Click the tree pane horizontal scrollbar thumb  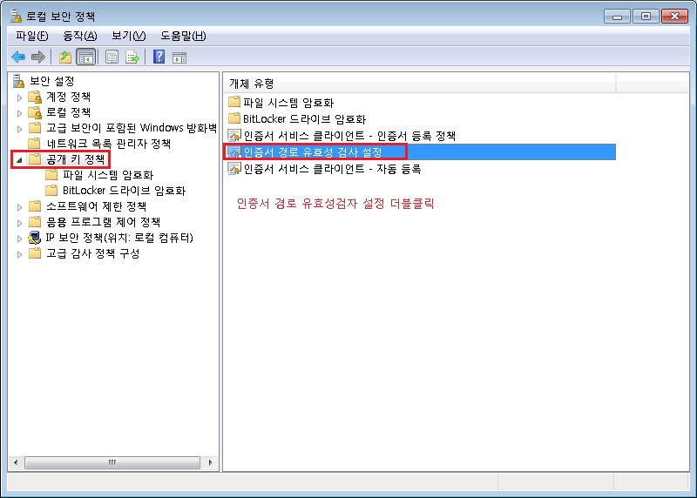click(x=112, y=462)
